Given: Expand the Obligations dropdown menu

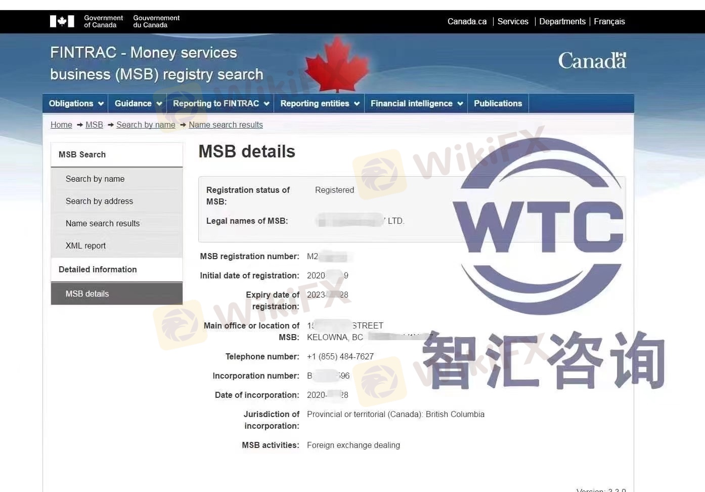Looking at the screenshot, I should [x=76, y=103].
